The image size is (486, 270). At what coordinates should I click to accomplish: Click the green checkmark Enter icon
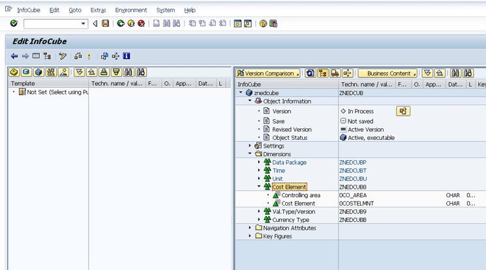[x=14, y=24]
